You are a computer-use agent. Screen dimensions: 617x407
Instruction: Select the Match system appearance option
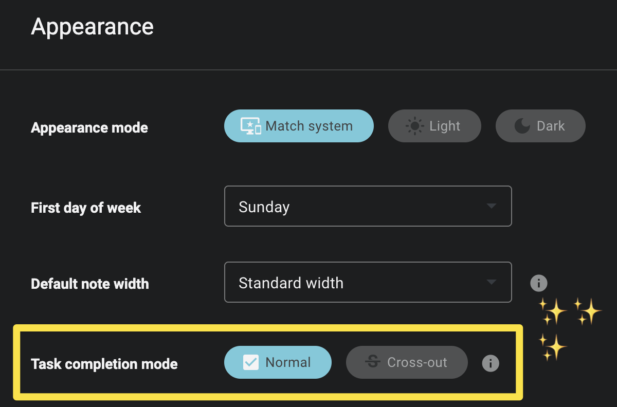(299, 126)
